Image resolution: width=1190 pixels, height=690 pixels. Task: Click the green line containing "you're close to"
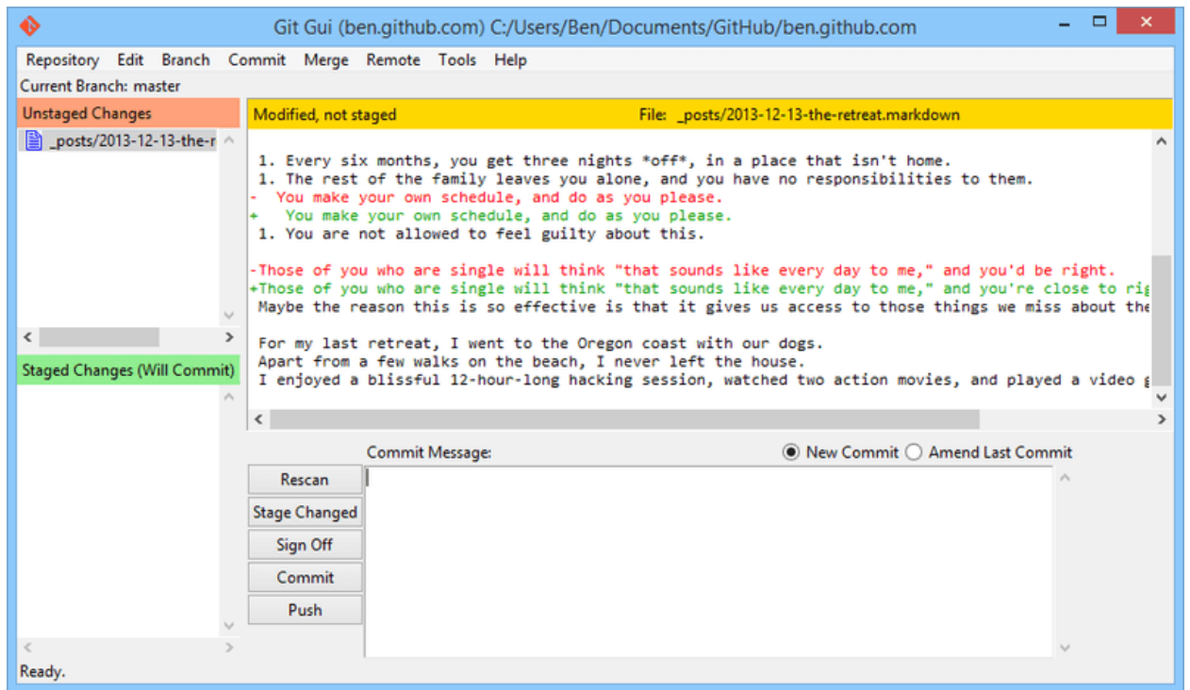coord(700,288)
